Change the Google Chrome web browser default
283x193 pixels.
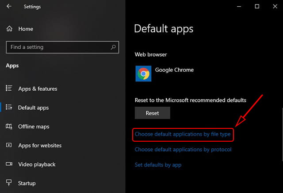[164, 73]
